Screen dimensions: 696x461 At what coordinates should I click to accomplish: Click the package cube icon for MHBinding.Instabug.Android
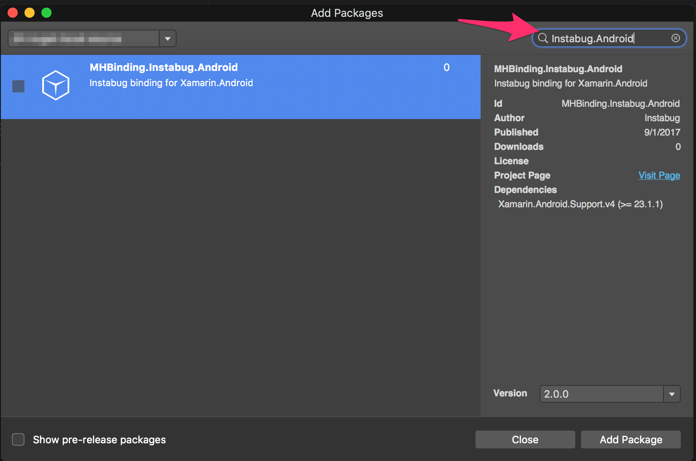pyautogui.click(x=56, y=85)
